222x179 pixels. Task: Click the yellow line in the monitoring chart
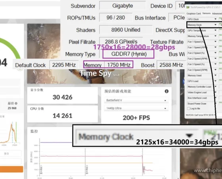pos(96,163)
